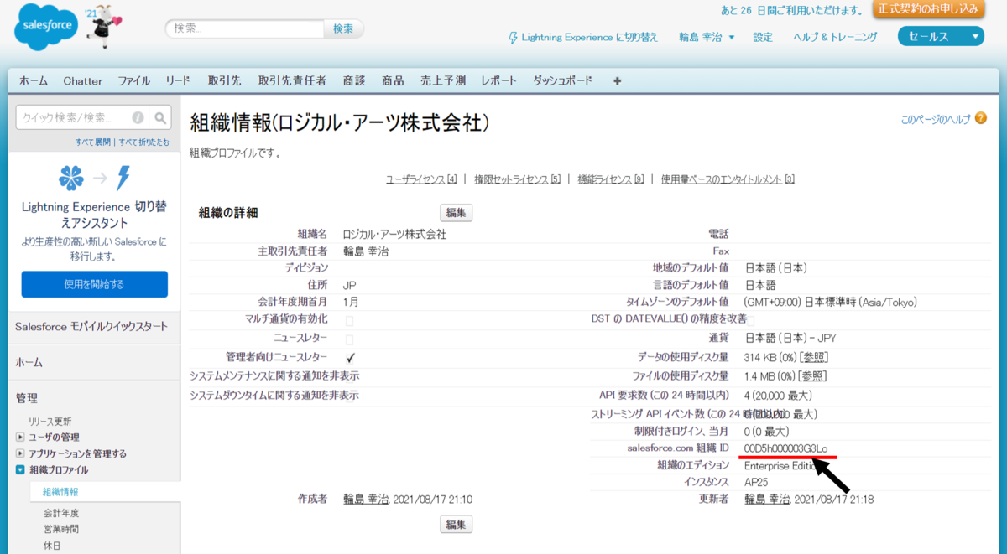
Task: Click the Lightning Experience assistant flower-to-bolt graphic
Action: pyautogui.click(x=94, y=178)
